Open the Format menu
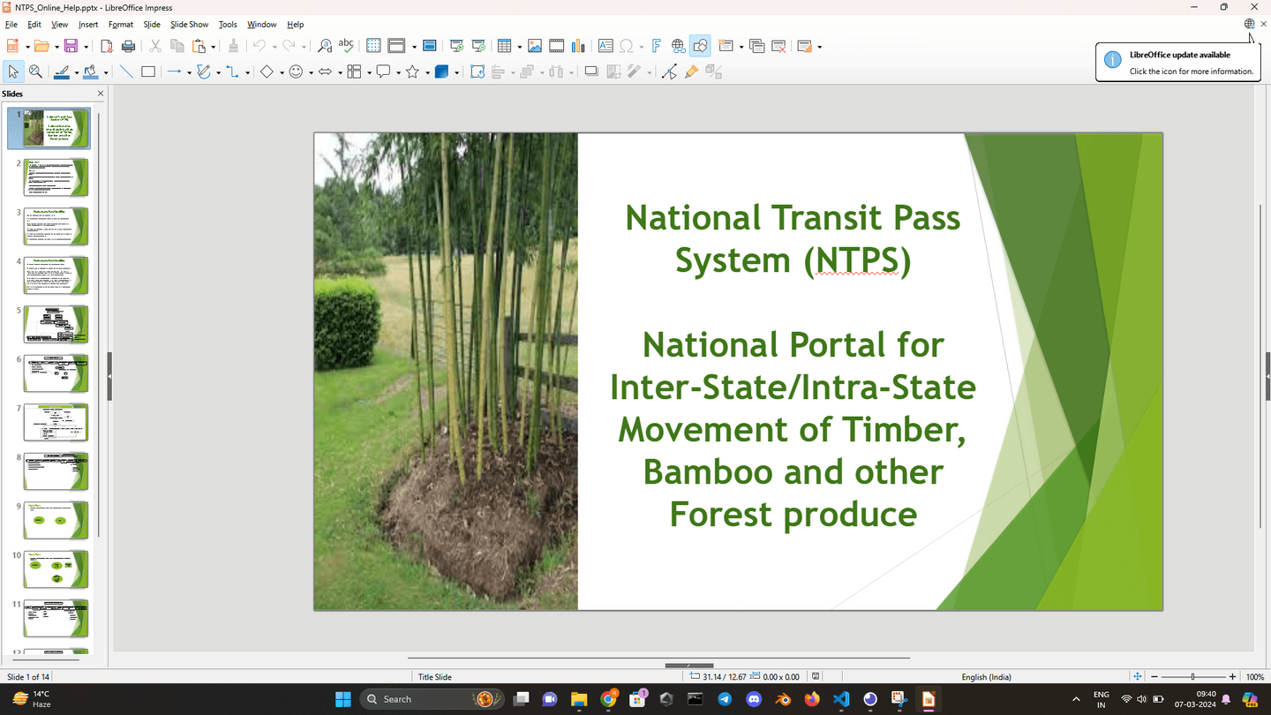The width and height of the screenshot is (1271, 715). tap(121, 25)
